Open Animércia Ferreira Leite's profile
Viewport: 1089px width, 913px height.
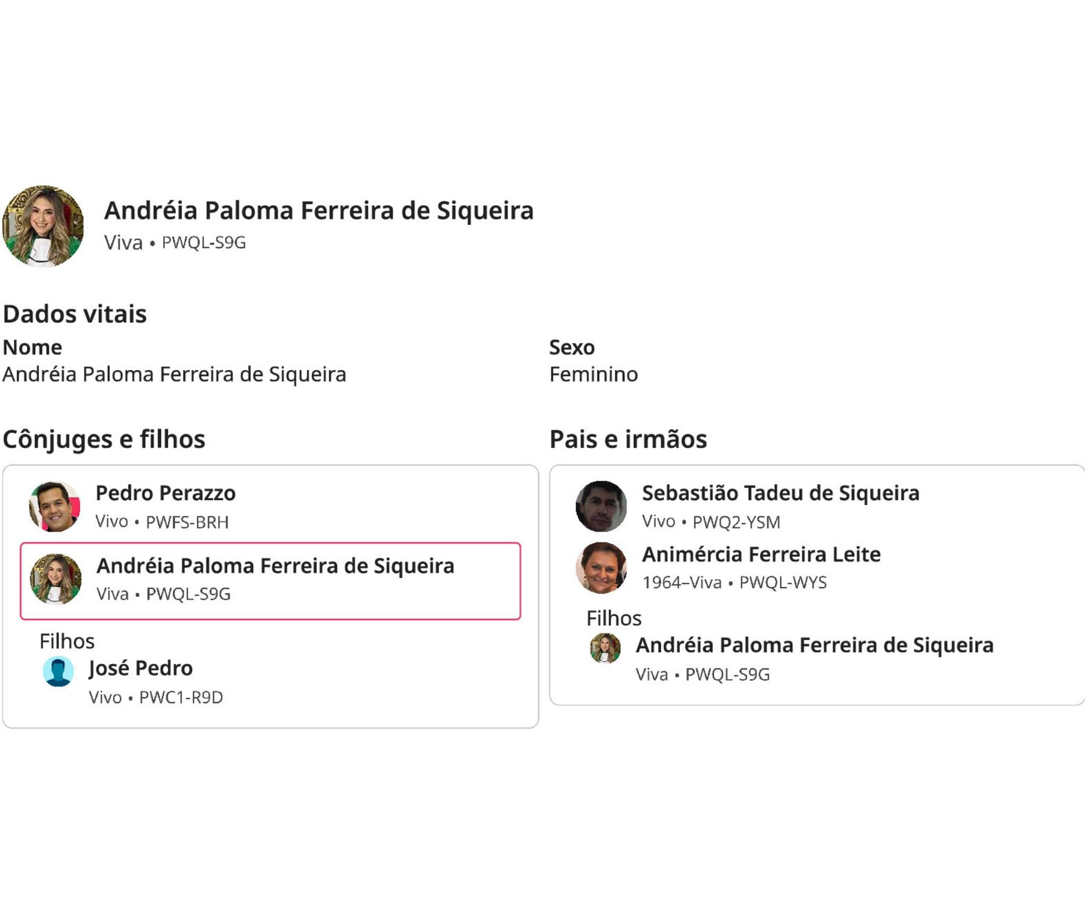pos(761,554)
